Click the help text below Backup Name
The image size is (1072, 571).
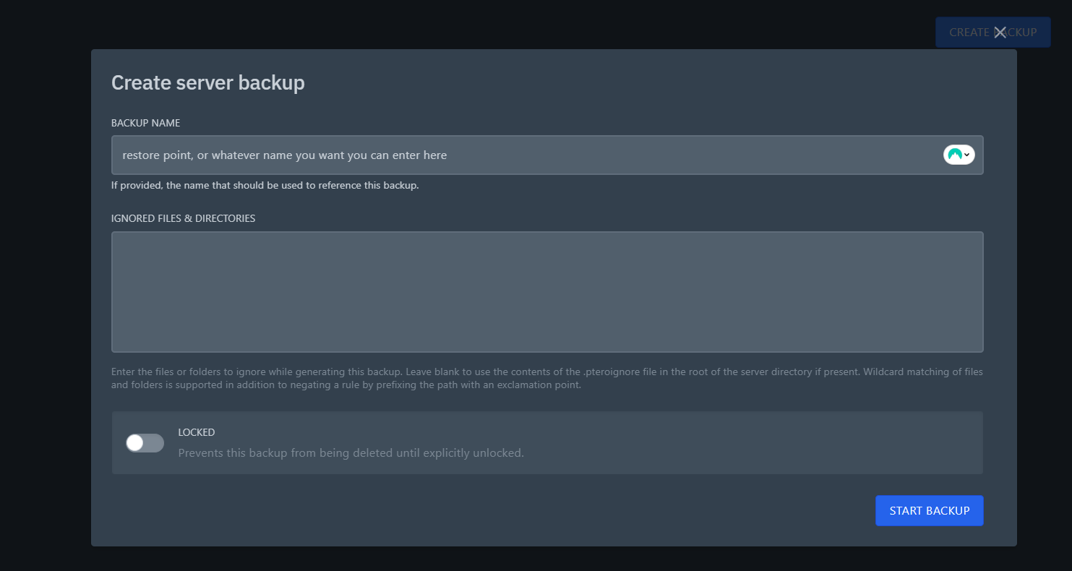[x=265, y=185]
